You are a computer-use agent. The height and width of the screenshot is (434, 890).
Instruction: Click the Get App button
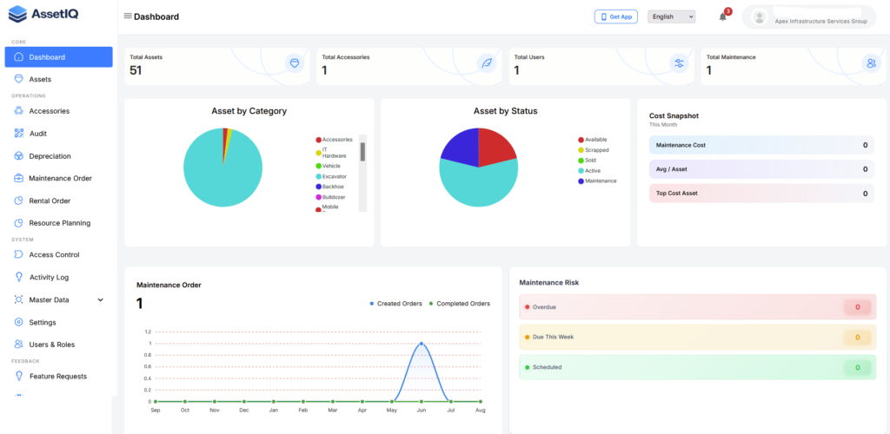coord(616,17)
